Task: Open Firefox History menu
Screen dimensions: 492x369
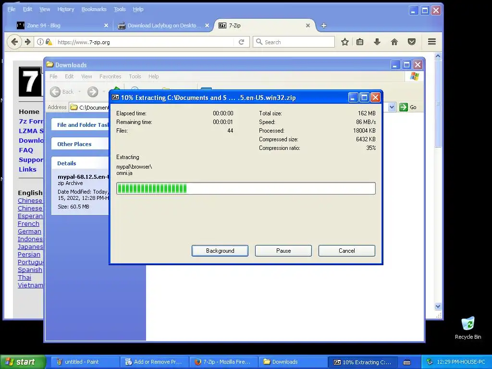Action: (x=65, y=9)
